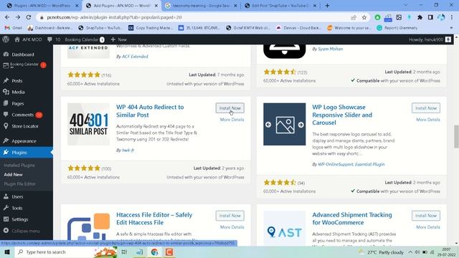Open Media library menu
The width and height of the screenshot is (459, 258).
(18, 92)
